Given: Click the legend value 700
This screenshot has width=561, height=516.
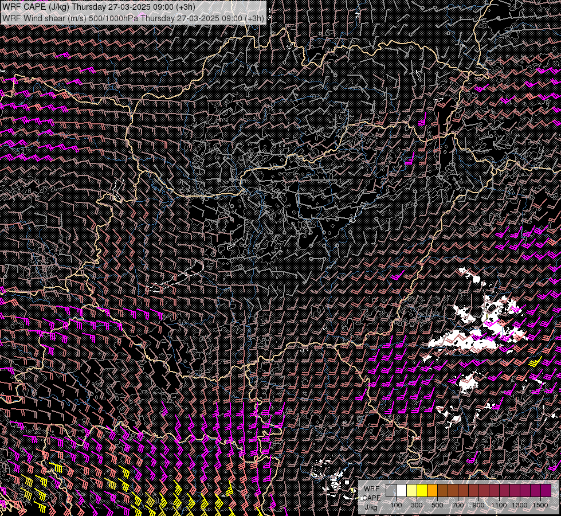Looking at the screenshot, I should point(458,505).
